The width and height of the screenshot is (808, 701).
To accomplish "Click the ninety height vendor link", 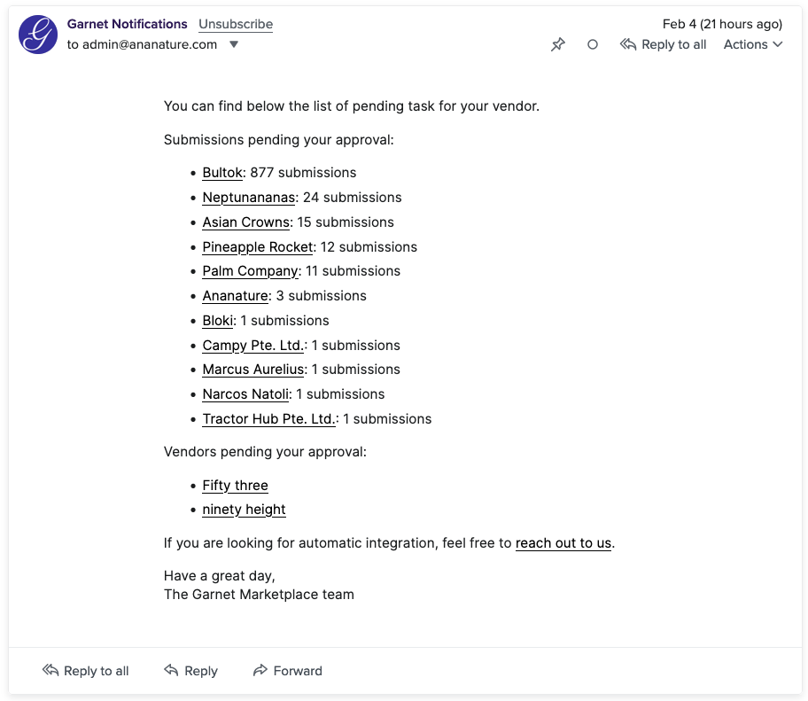I will 244,510.
